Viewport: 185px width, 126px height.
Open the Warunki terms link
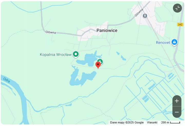152,122
